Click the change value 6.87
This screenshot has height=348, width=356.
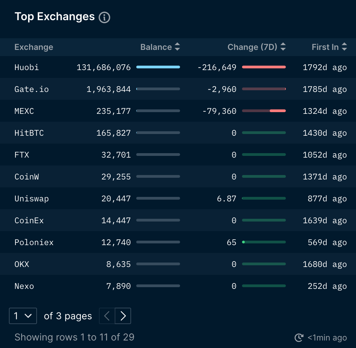(x=227, y=199)
